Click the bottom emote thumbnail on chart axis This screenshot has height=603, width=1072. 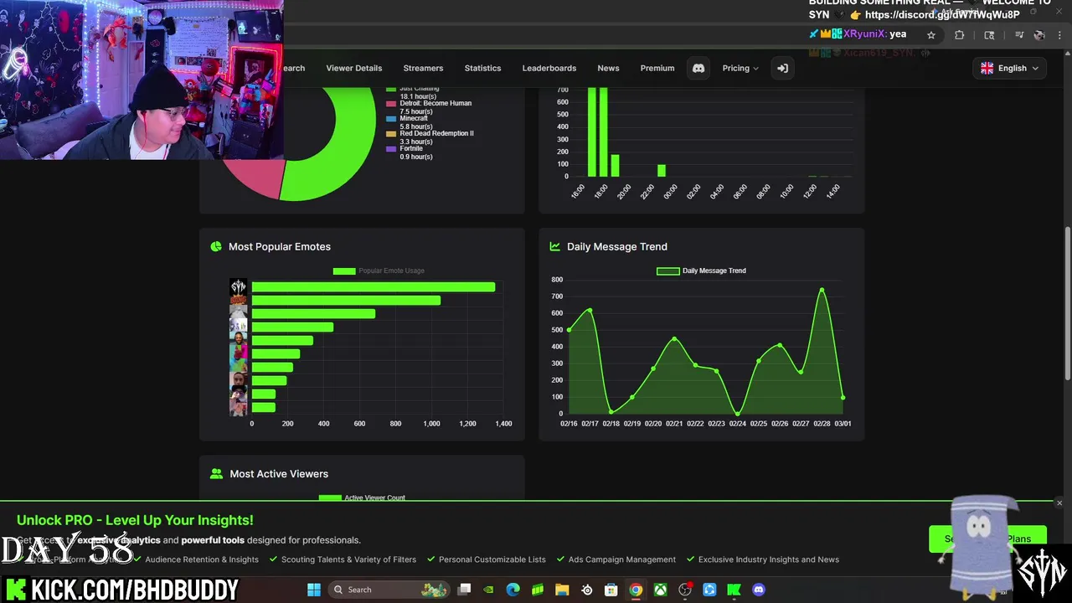(239, 407)
